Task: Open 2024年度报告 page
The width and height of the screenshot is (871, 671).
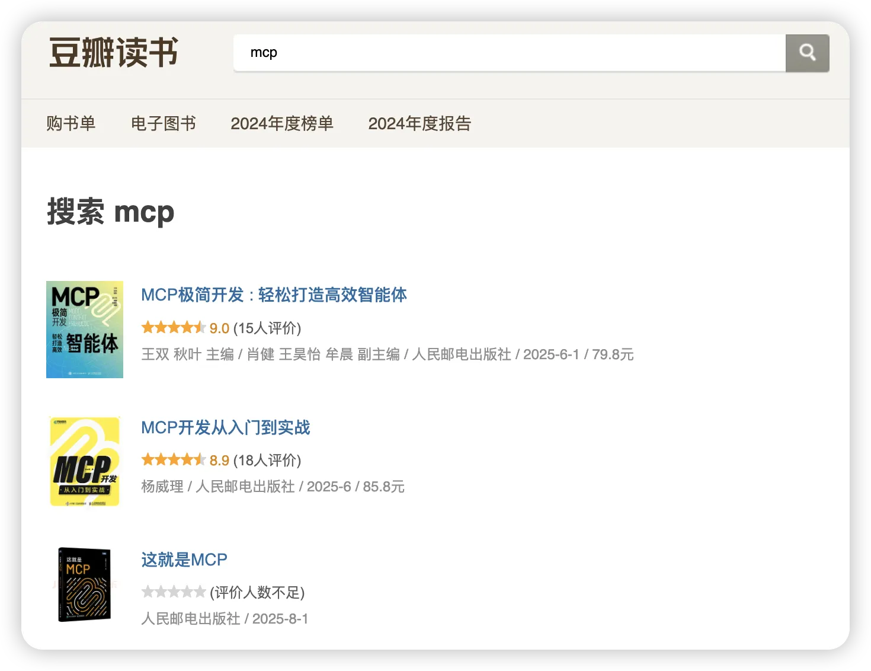Action: (x=420, y=123)
